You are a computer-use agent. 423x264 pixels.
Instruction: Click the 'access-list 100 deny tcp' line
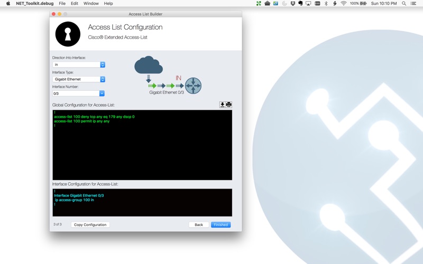pos(94,117)
